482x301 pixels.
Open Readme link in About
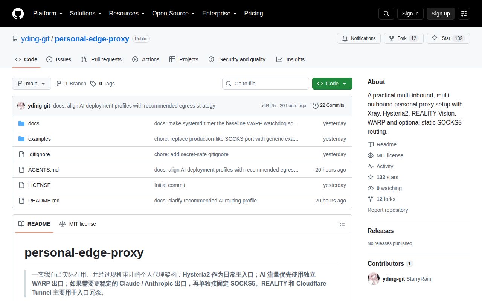tap(382, 144)
